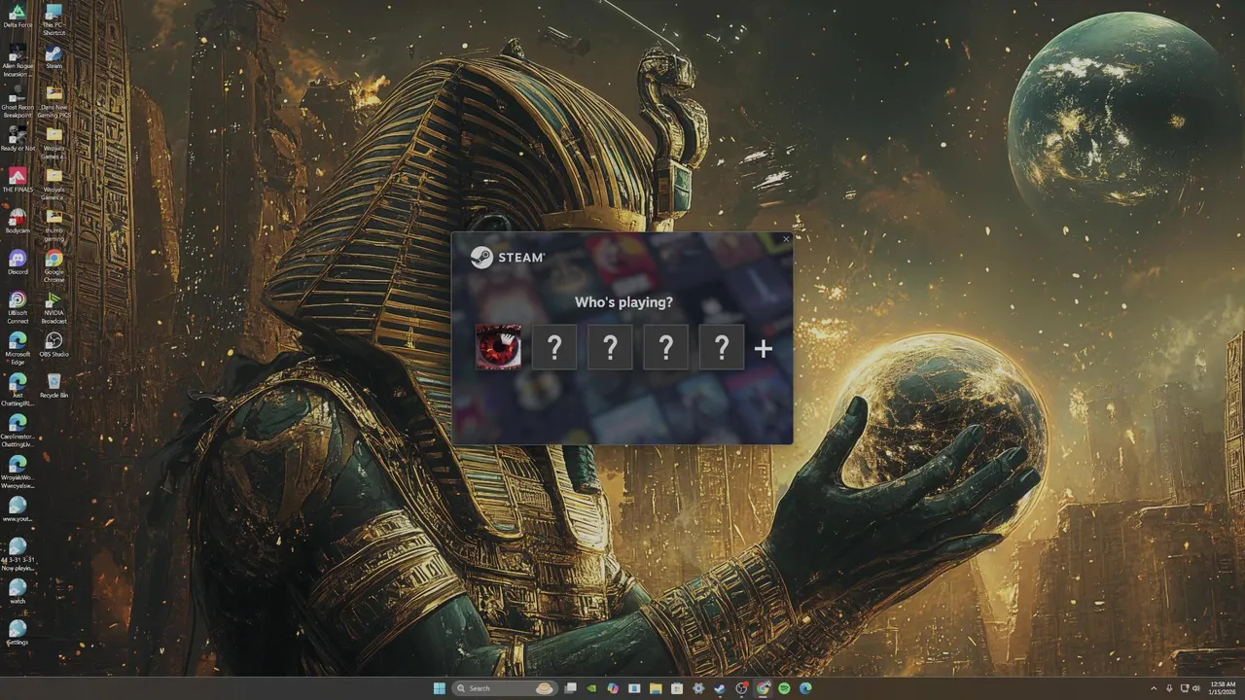This screenshot has height=700, width=1245.
Task: Open This PC shortcut on desktop
Action: coord(54,20)
